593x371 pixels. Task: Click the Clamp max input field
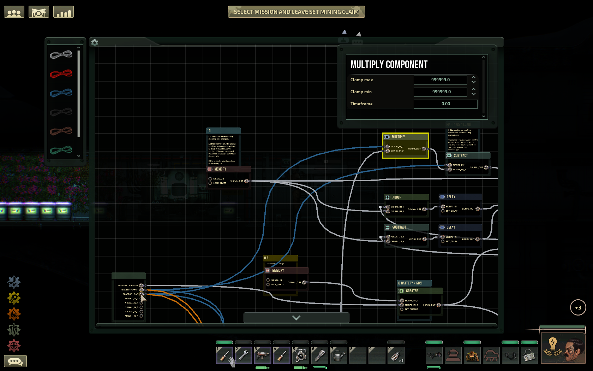441,80
